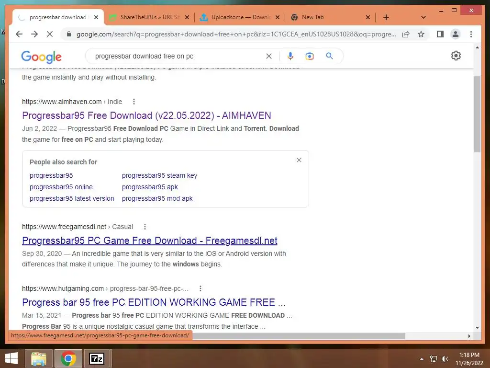This screenshot has width=490, height=368.
Task: Click the scroll right arrow
Action: [469, 336]
